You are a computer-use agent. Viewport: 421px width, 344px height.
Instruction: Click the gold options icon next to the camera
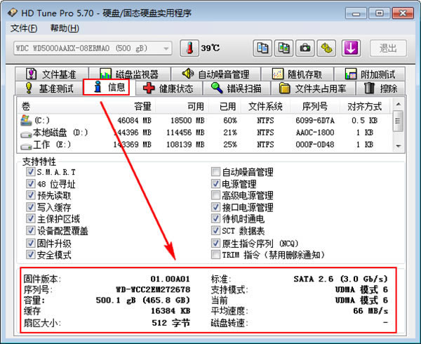coord(328,48)
